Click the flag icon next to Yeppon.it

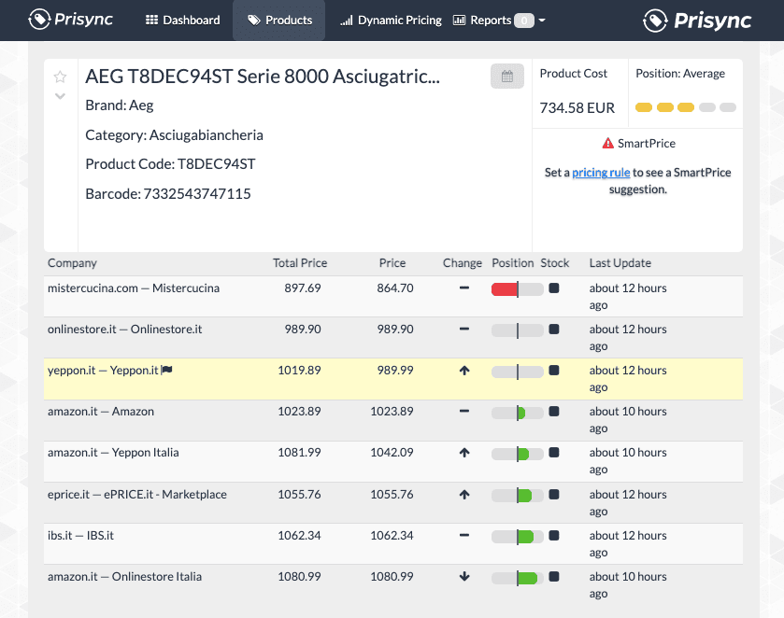point(167,371)
